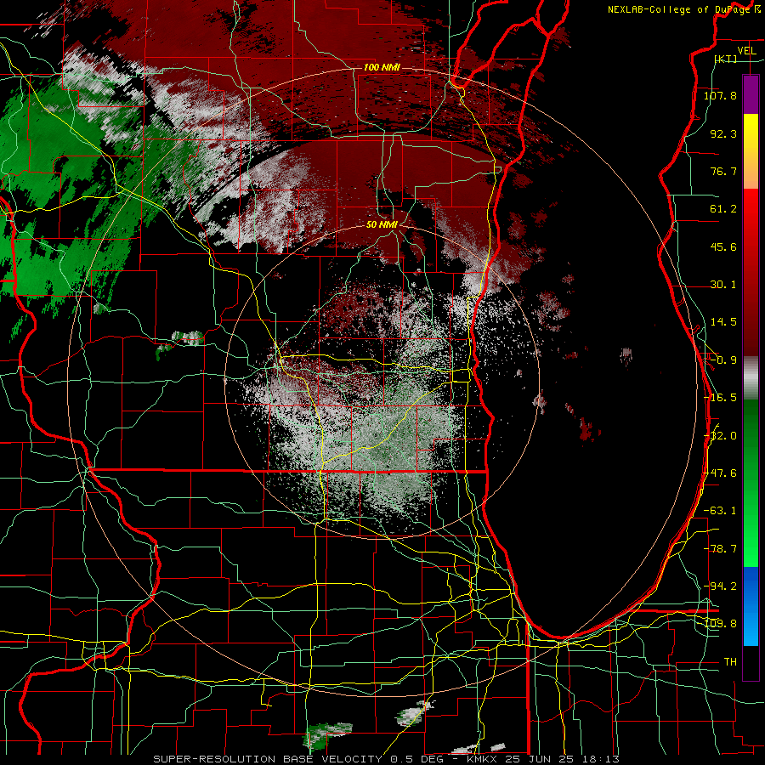Click the 107.8 legend value
Screen dimensions: 765x765
tap(720, 95)
